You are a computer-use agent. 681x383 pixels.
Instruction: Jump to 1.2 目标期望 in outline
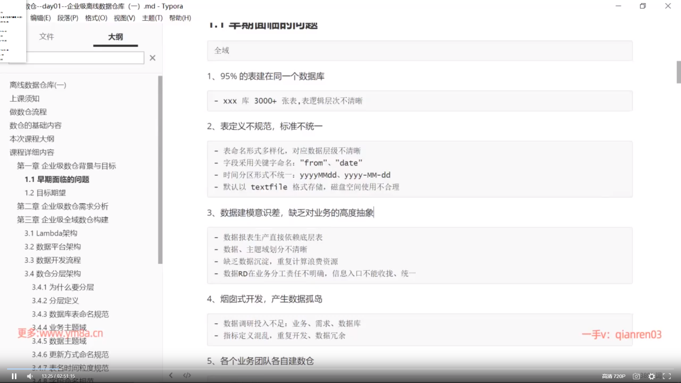pyautogui.click(x=45, y=193)
